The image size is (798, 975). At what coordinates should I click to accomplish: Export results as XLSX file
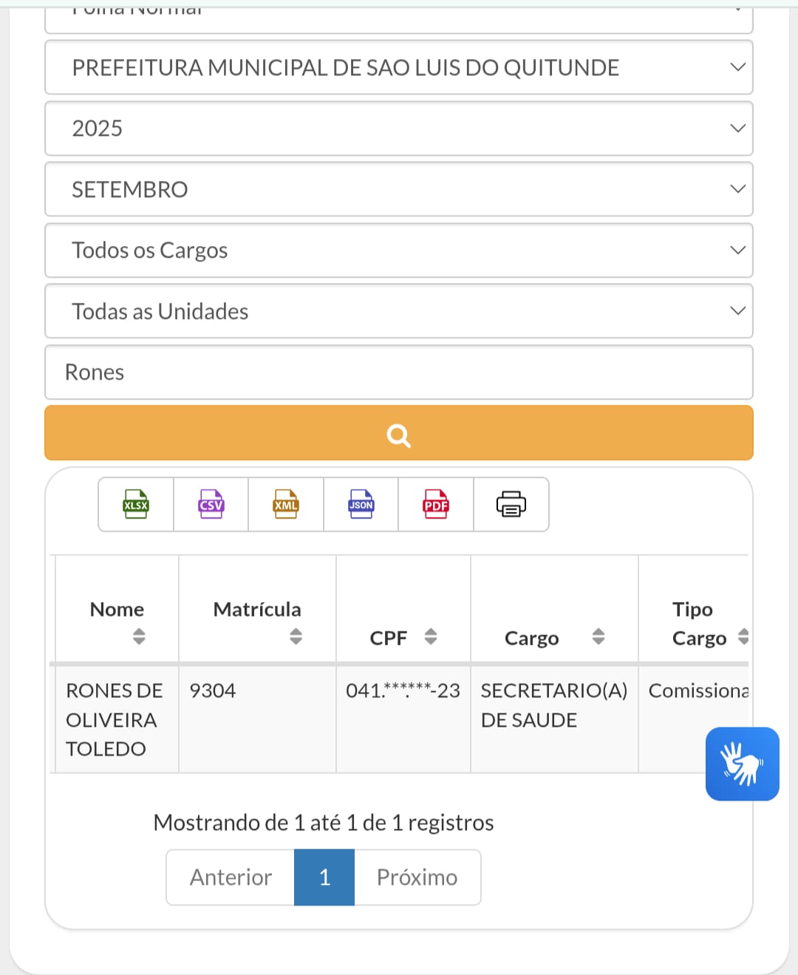(x=136, y=504)
